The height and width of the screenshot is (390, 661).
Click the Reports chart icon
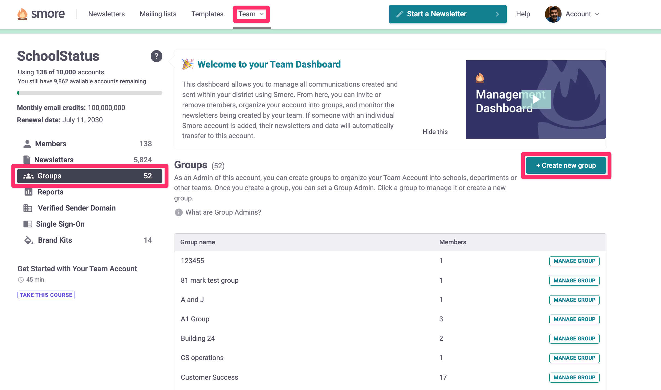[x=28, y=192]
